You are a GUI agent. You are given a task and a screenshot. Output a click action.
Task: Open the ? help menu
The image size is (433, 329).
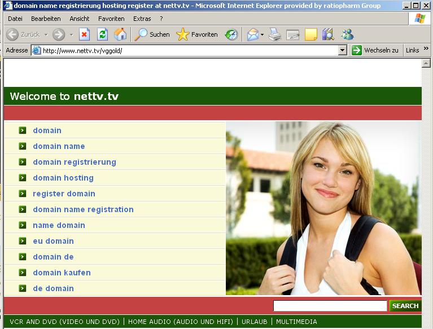[x=161, y=19]
